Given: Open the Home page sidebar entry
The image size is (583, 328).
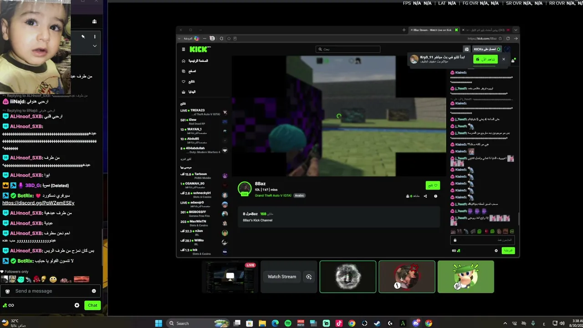Looking at the screenshot, I should coord(195,61).
